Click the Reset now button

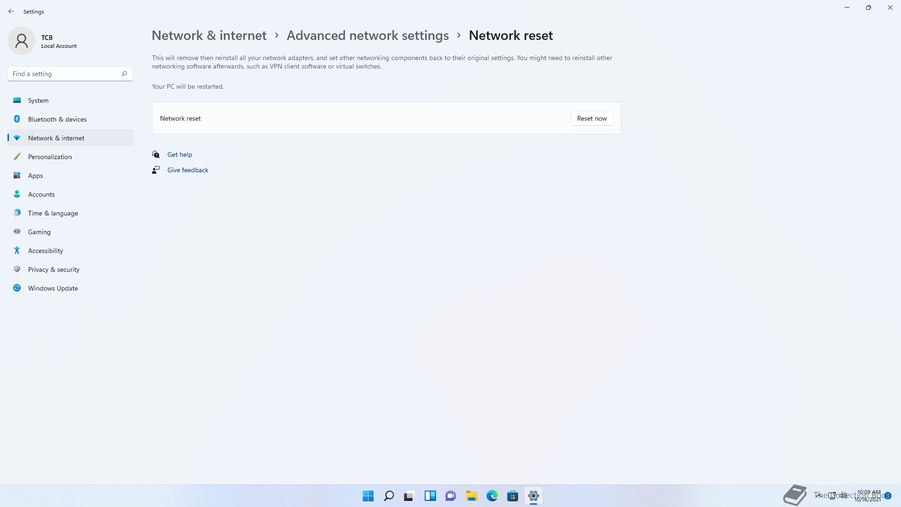tap(592, 118)
